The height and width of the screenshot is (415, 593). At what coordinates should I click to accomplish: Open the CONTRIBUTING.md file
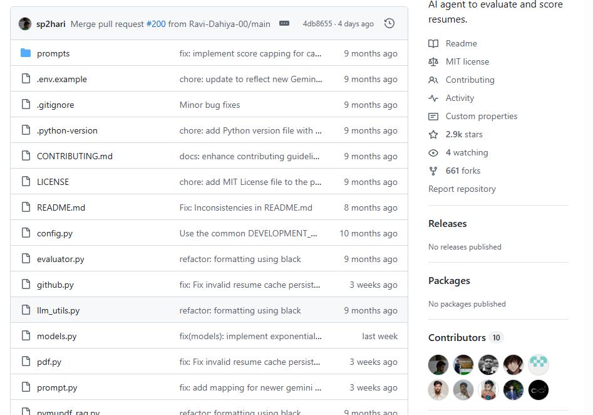click(75, 156)
